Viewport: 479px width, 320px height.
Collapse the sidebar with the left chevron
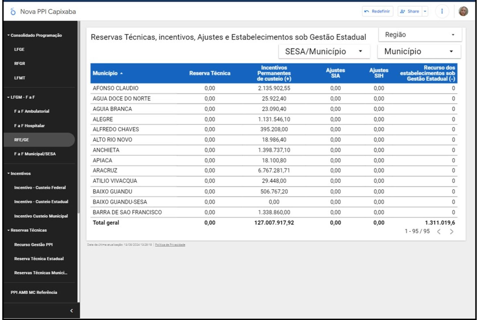[x=71, y=311]
